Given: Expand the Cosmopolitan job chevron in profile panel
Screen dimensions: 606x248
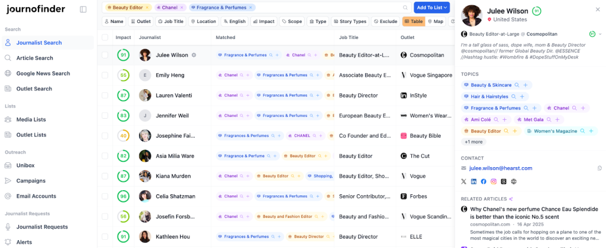Looking at the screenshot, I should 599,34.
